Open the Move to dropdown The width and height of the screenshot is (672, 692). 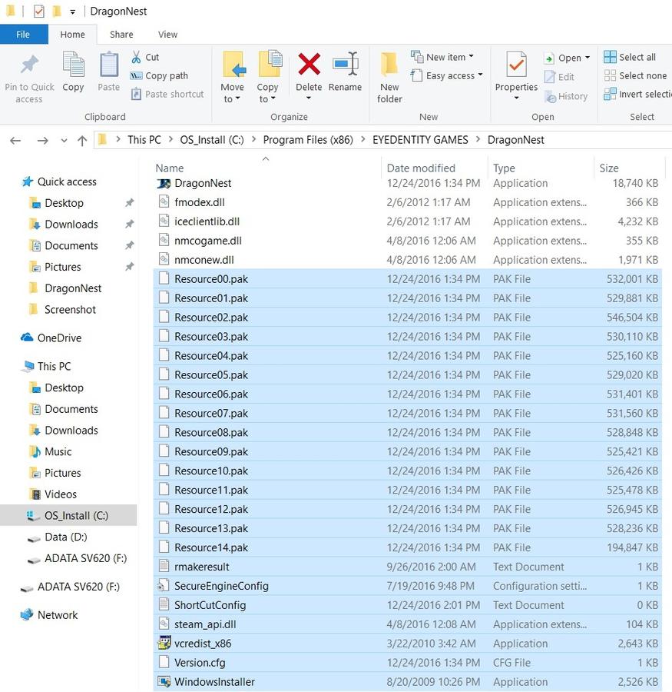pyautogui.click(x=233, y=93)
